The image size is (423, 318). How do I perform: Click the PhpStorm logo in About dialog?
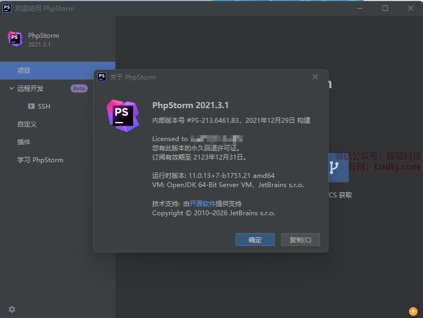123,116
